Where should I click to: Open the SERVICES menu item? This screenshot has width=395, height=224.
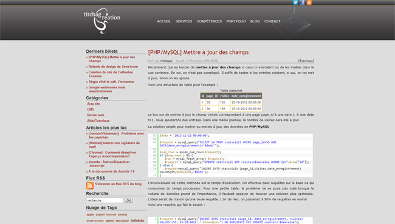(x=184, y=21)
